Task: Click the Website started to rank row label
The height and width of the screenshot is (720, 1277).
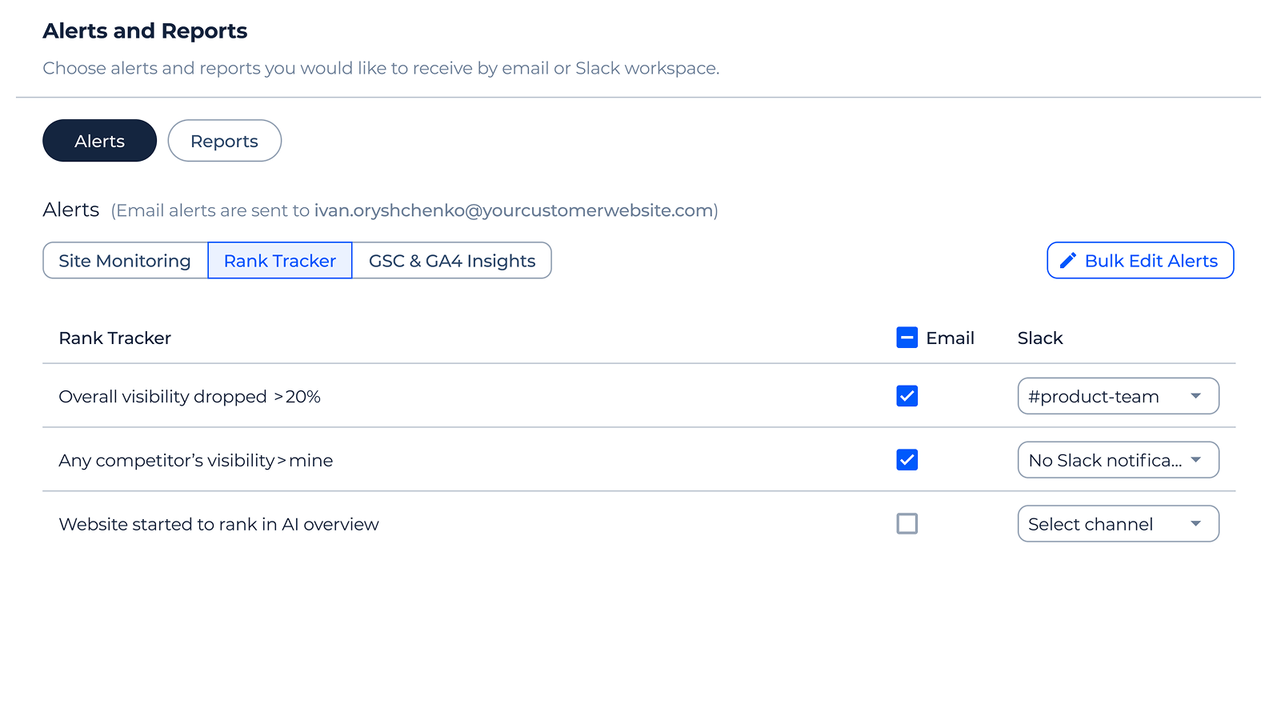Action: (218, 524)
